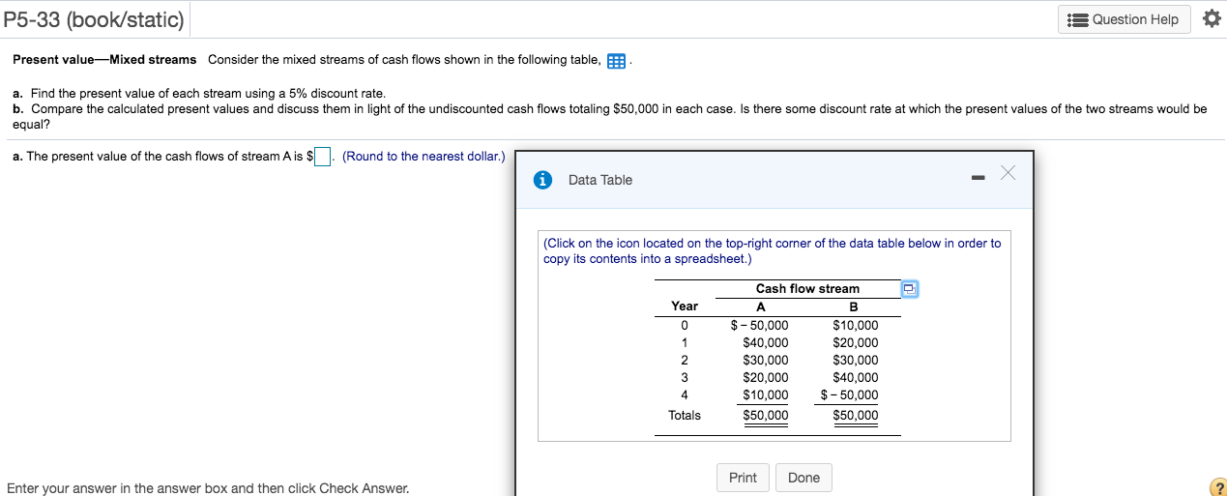This screenshot has width=1227, height=496.
Task: Select the $40,000 value in stream A, year 1
Action: tap(765, 342)
